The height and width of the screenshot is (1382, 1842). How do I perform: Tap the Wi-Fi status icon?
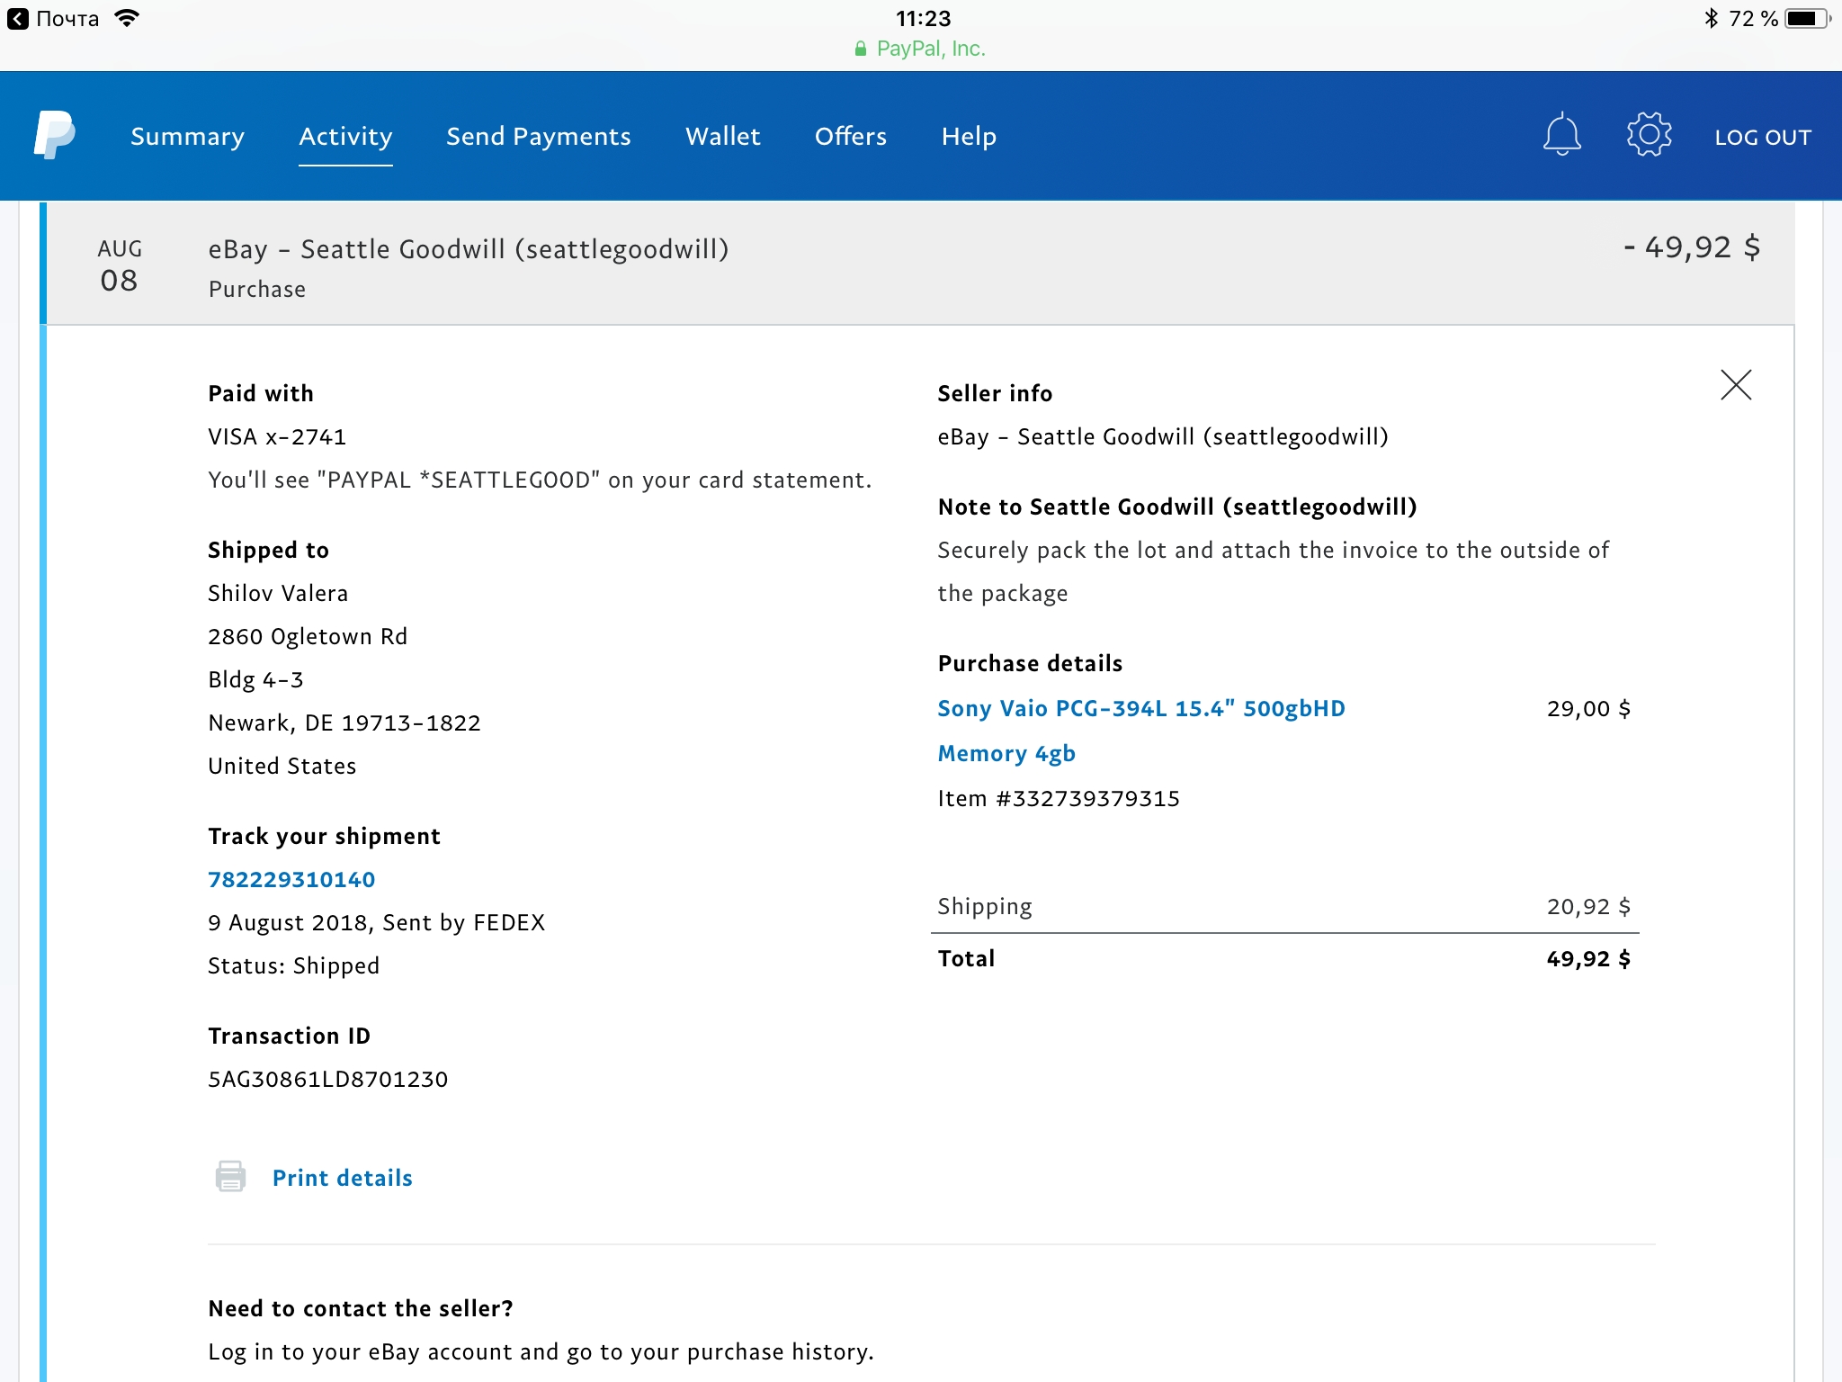(128, 18)
